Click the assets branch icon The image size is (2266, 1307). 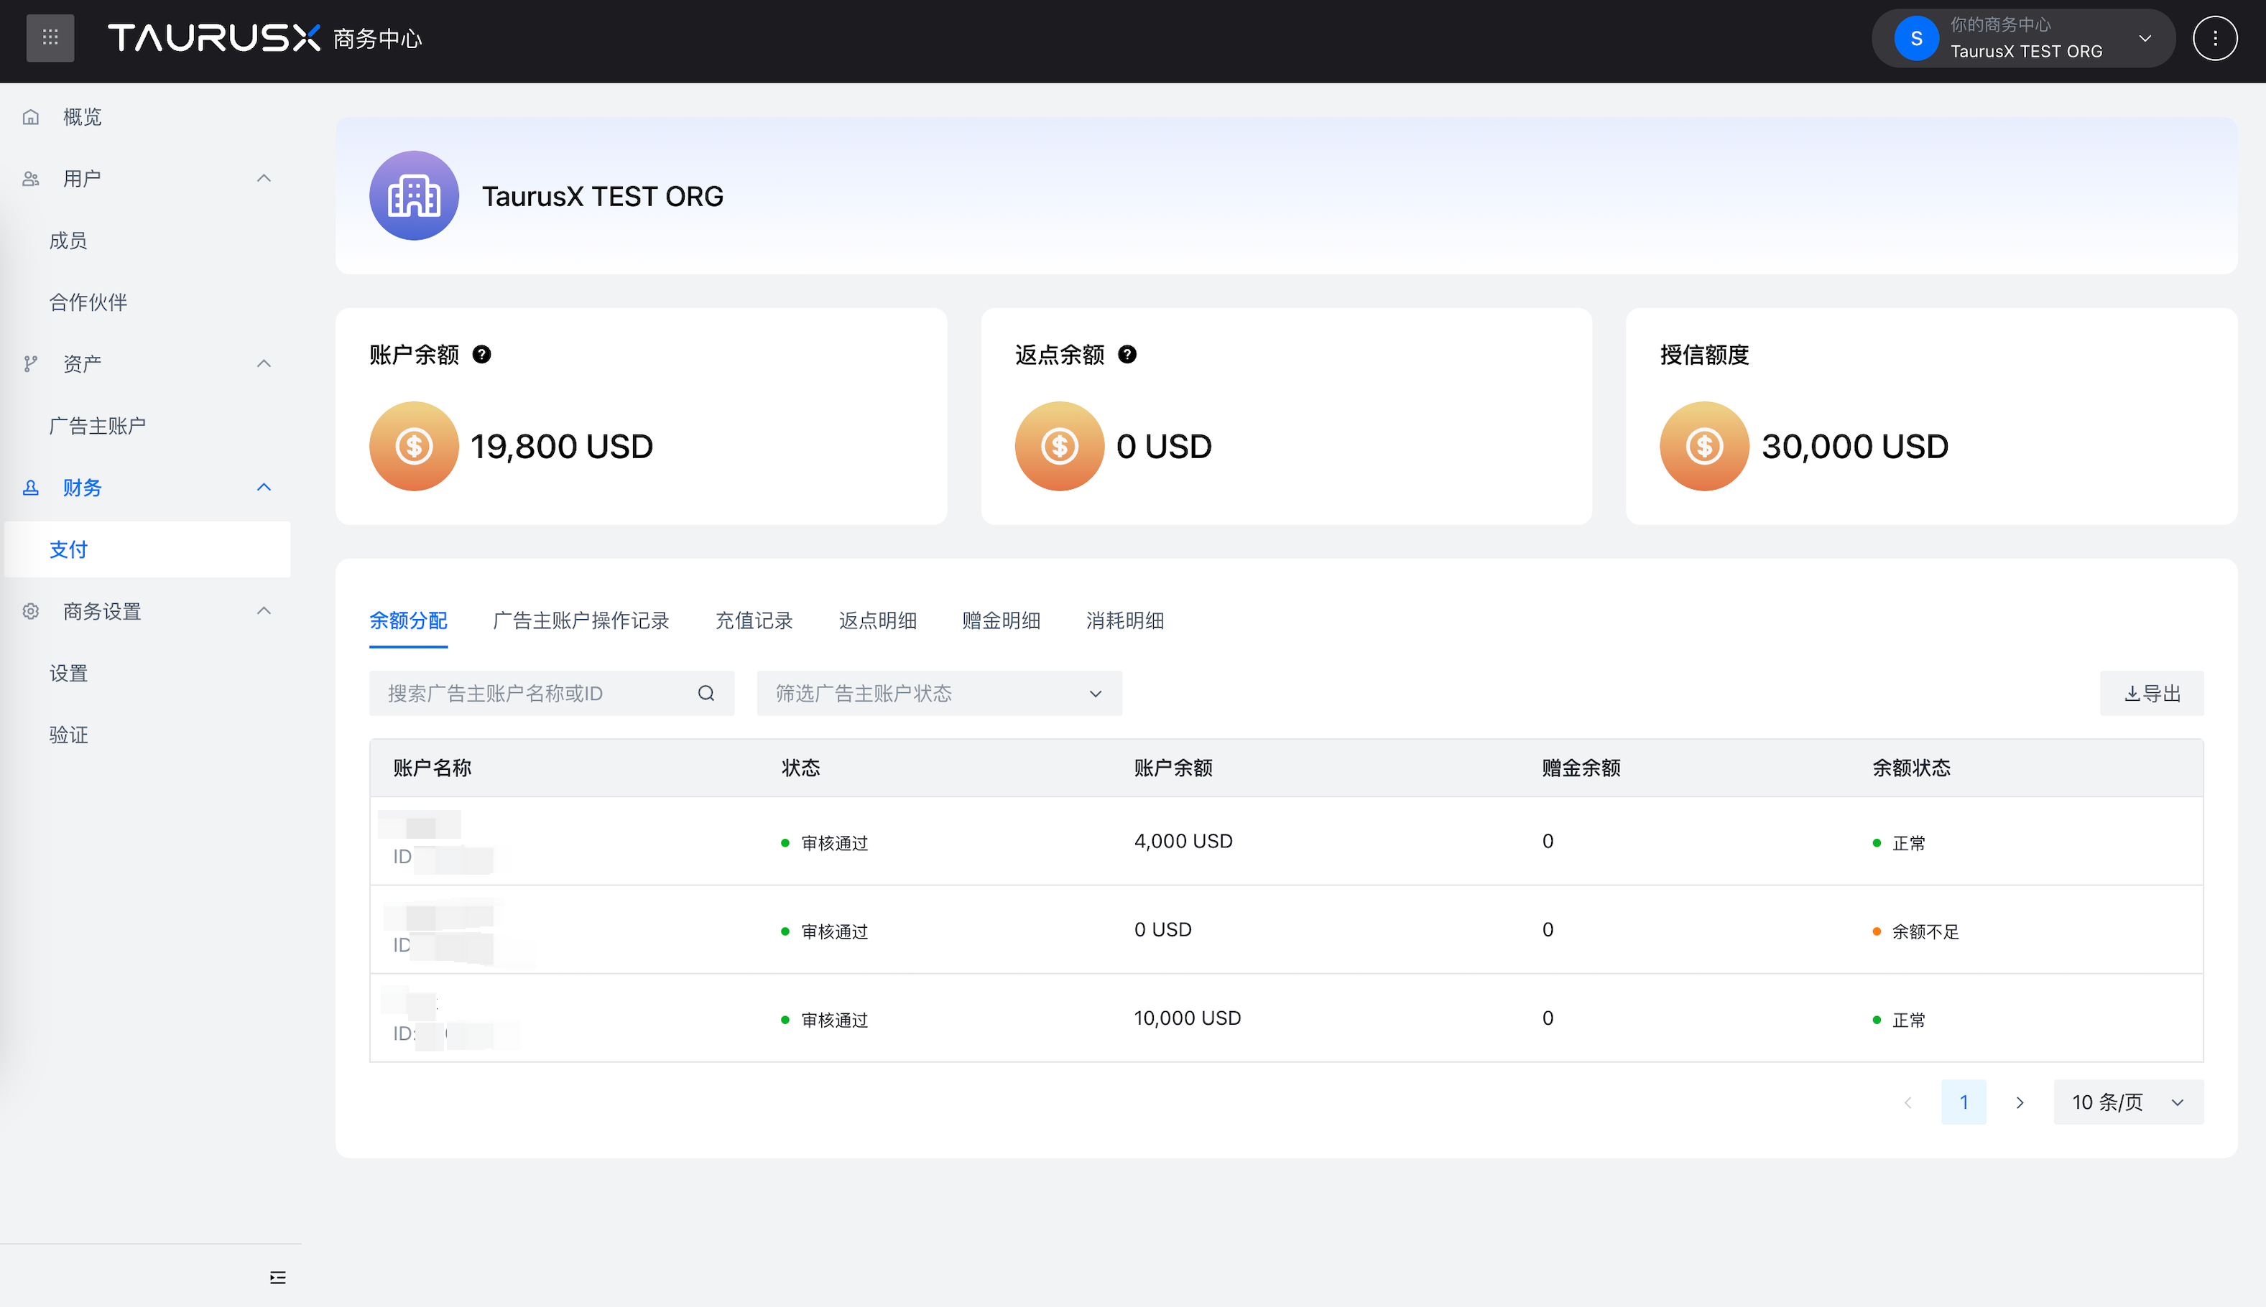[30, 363]
